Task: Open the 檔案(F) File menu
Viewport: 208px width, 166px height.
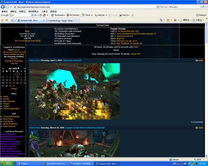Action: (x=4, y=11)
